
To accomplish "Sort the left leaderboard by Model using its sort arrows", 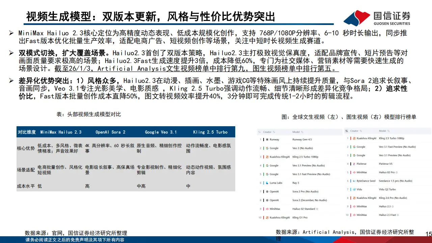I will (302, 132).
